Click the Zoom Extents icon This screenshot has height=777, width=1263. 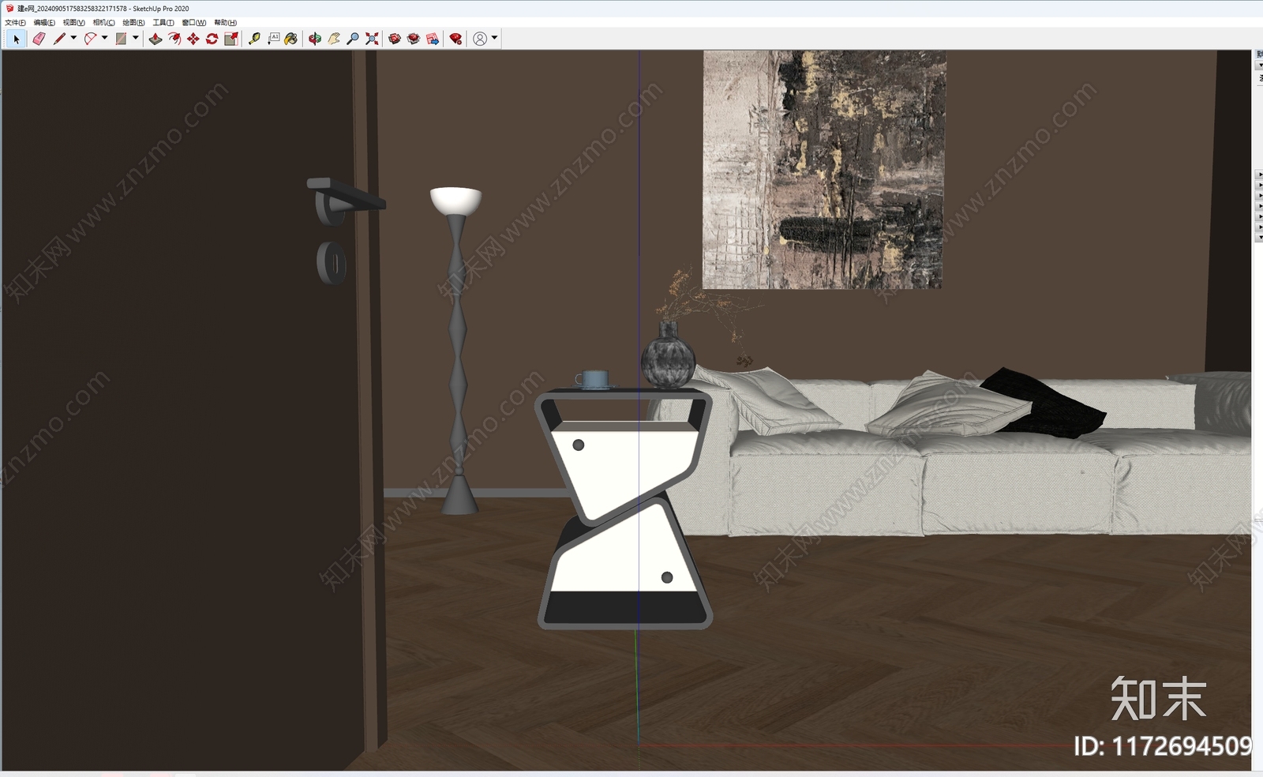372,39
